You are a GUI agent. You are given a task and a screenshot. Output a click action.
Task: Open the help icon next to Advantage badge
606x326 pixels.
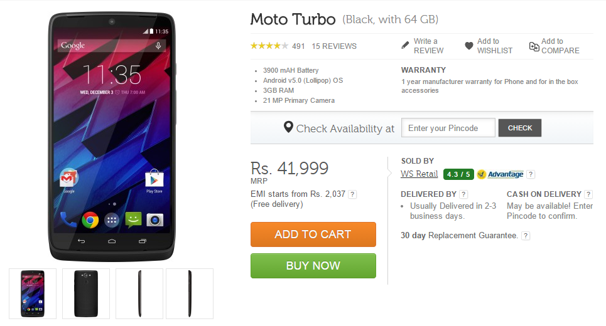click(531, 174)
